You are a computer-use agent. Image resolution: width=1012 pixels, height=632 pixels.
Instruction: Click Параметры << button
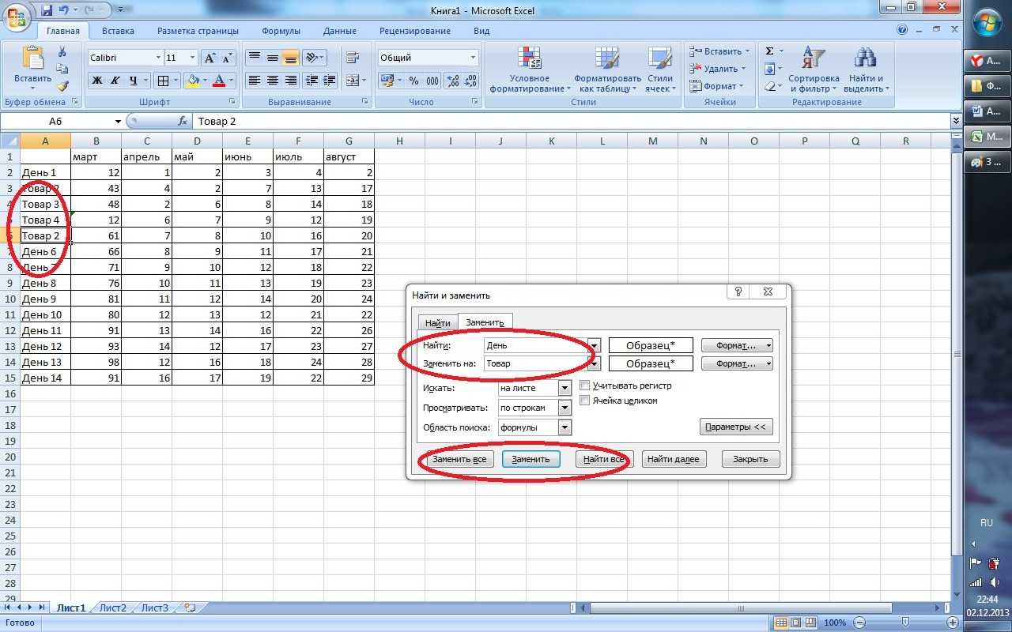tap(736, 427)
